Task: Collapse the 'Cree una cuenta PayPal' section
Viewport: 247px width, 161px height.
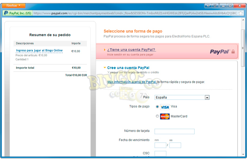Action: tap(105, 68)
